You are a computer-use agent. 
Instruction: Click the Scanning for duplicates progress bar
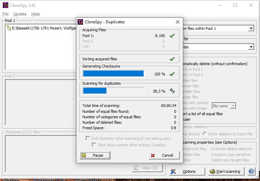point(113,90)
